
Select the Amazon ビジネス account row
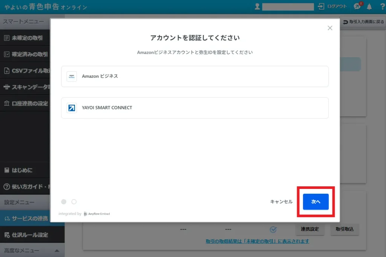click(195, 76)
